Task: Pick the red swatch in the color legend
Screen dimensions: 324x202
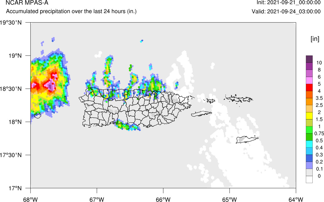Action: point(309,87)
